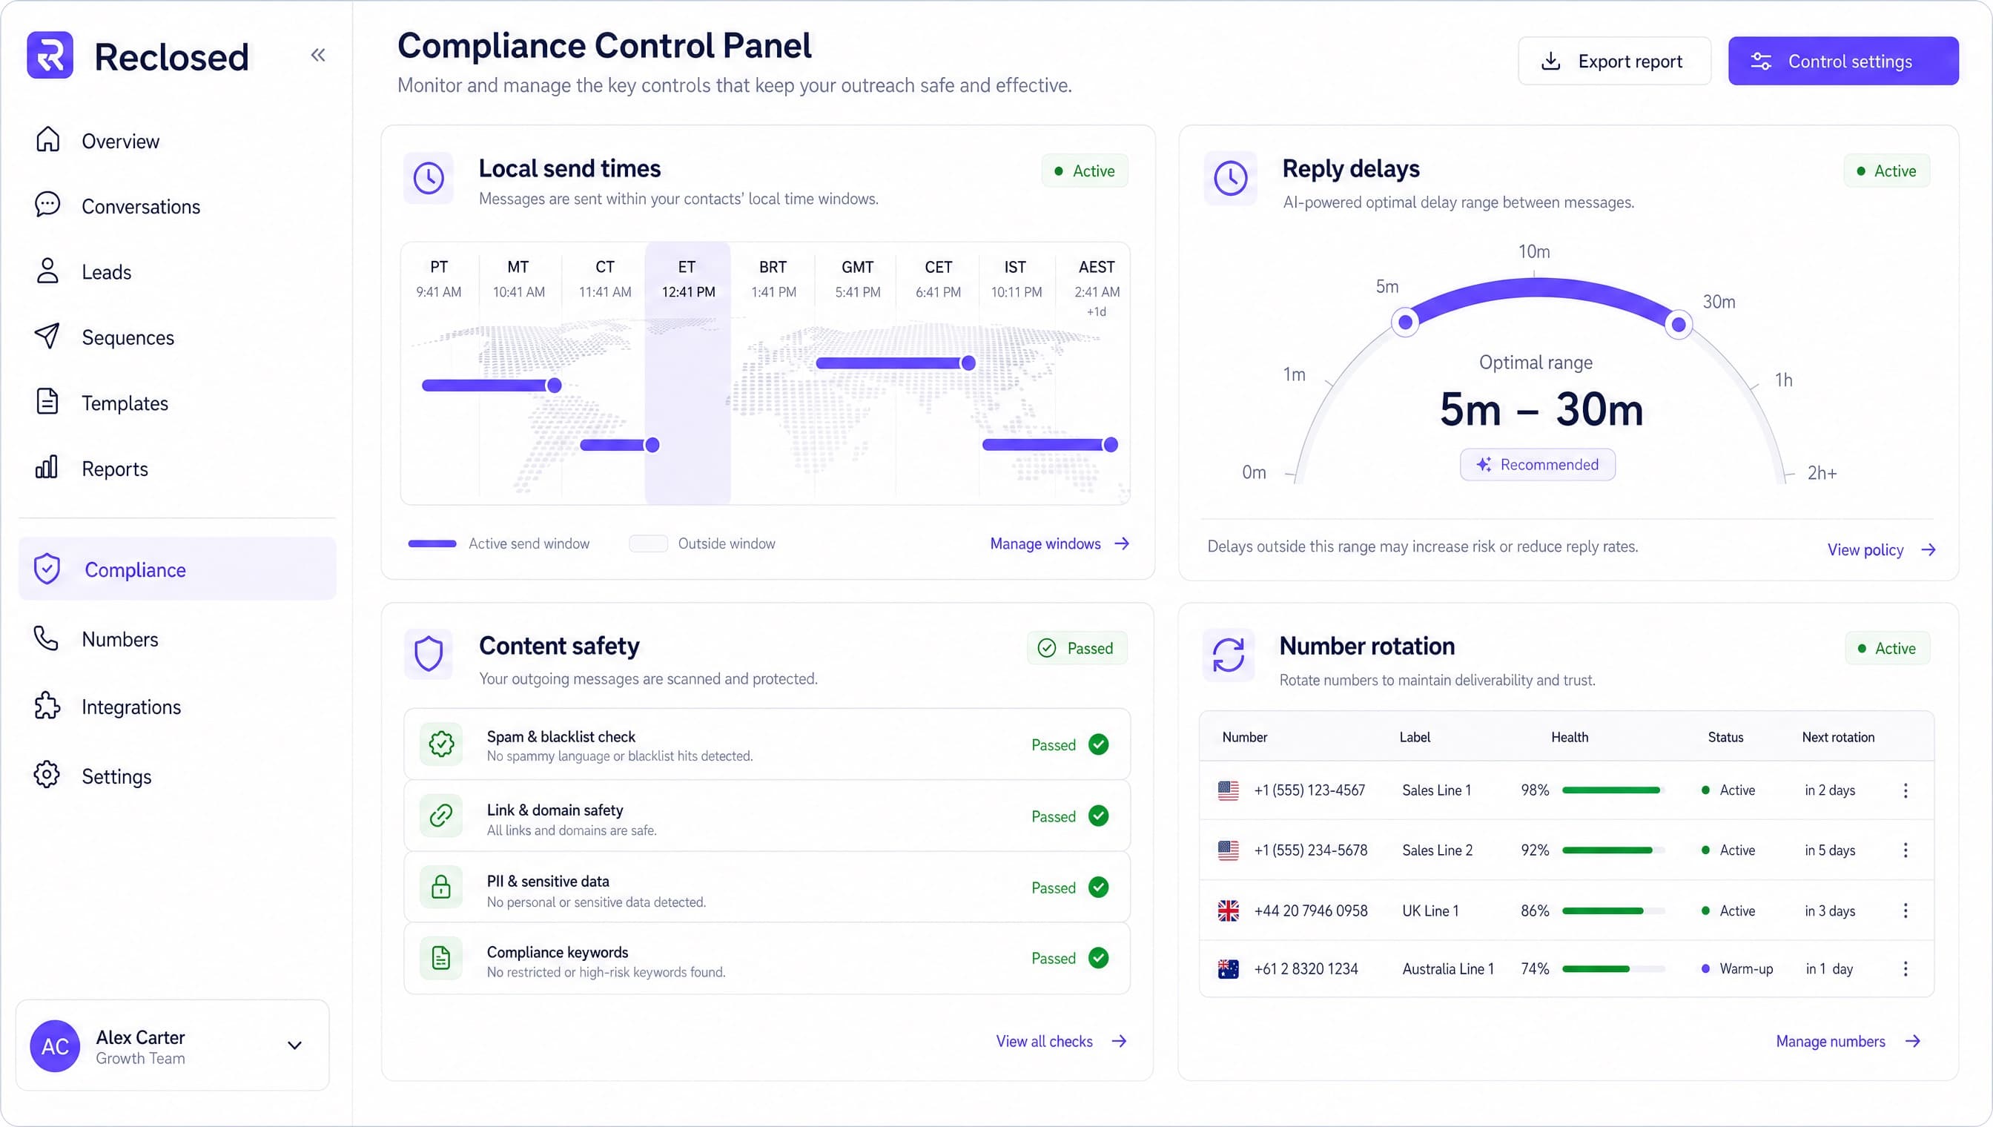
Task: Click the Settings gear icon
Action: (47, 775)
